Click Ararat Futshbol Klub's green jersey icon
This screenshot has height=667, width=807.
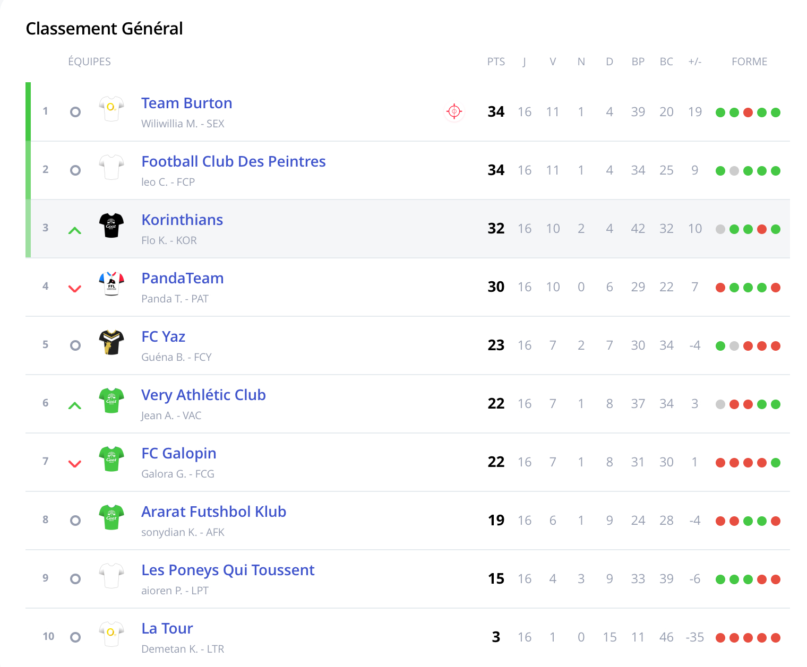[111, 517]
